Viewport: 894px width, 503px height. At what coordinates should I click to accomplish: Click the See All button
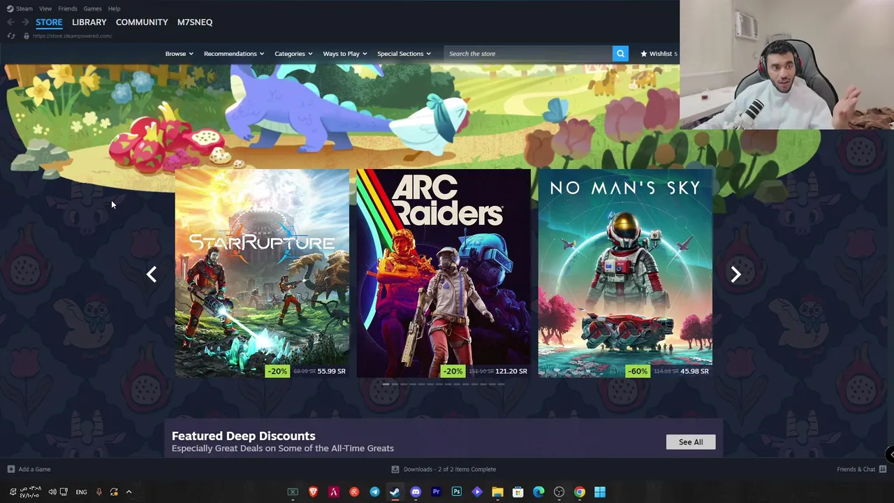(691, 442)
